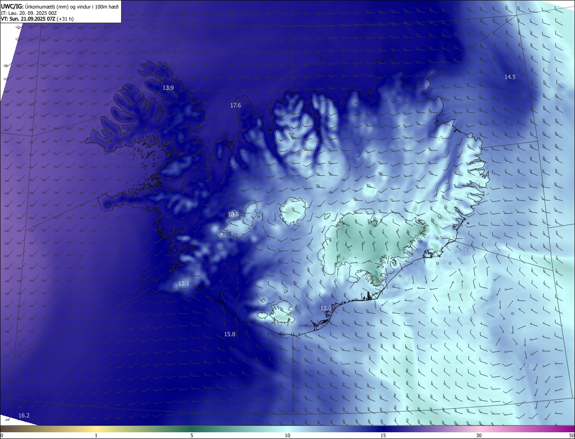575x439 pixels.
Task: Click the 12.1 value label on the map
Action: [184, 284]
